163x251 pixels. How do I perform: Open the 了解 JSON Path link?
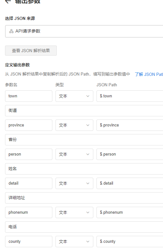(x=149, y=74)
